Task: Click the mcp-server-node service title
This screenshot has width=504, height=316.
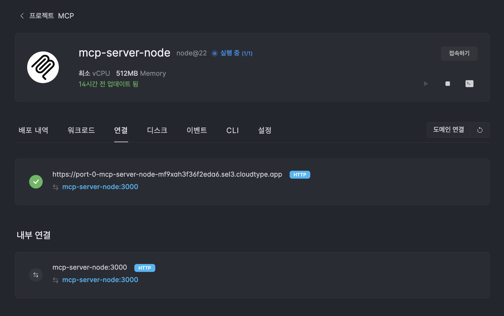Action: [124, 53]
